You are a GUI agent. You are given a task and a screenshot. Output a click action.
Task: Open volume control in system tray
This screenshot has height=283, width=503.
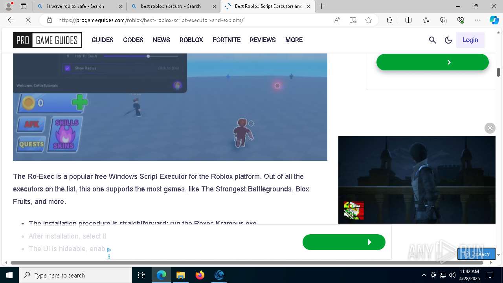click(x=452, y=275)
